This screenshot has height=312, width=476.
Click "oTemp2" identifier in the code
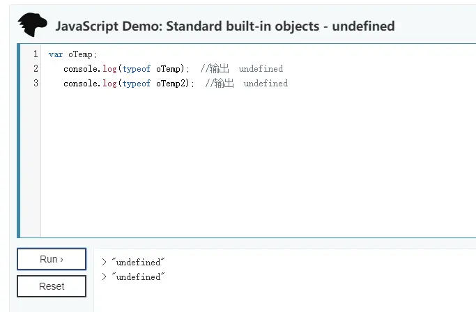171,84
